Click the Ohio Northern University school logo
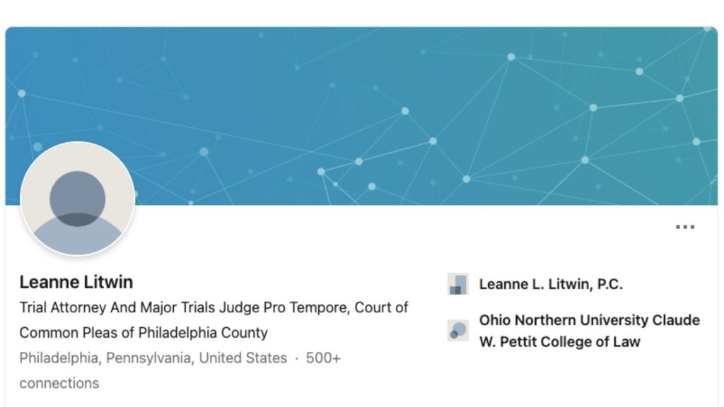This screenshot has width=724, height=407. pos(457,330)
